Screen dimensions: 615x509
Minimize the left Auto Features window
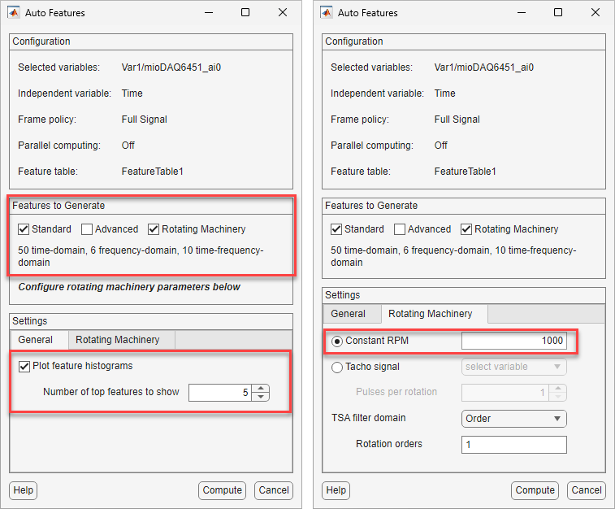[x=209, y=12]
